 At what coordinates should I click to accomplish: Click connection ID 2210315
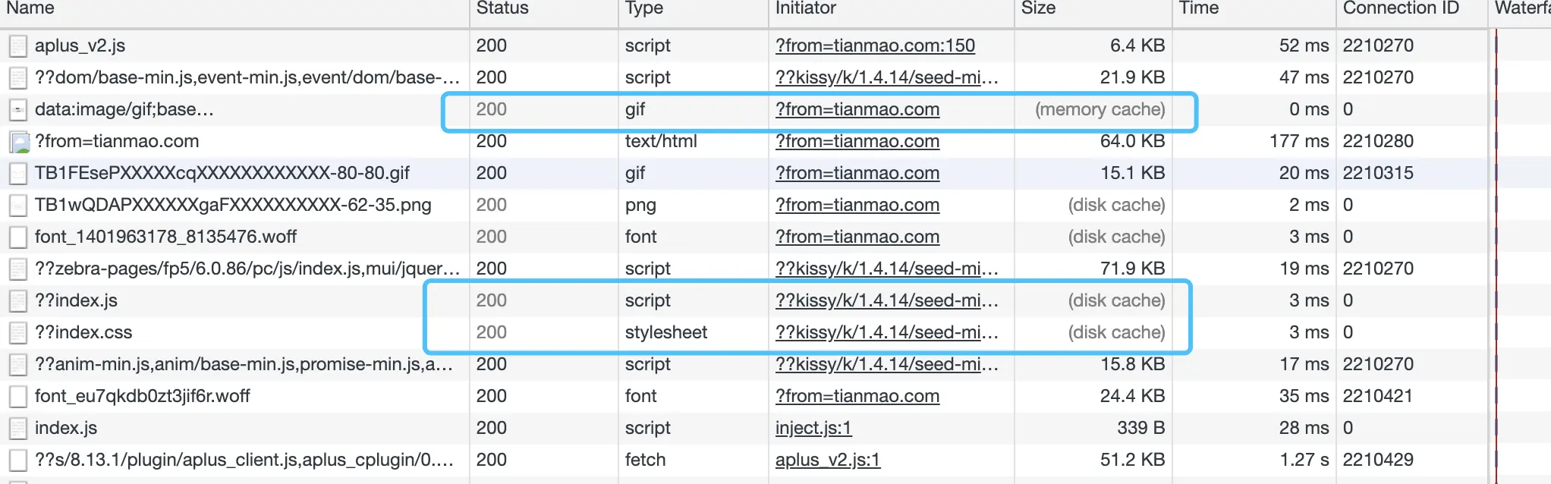1378,173
